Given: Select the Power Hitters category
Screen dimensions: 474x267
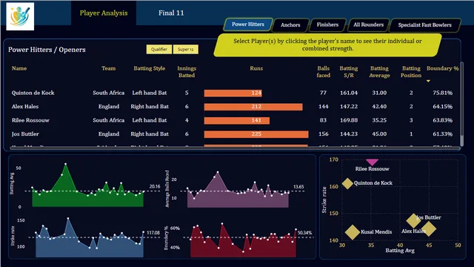Looking at the screenshot, I should (x=248, y=24).
